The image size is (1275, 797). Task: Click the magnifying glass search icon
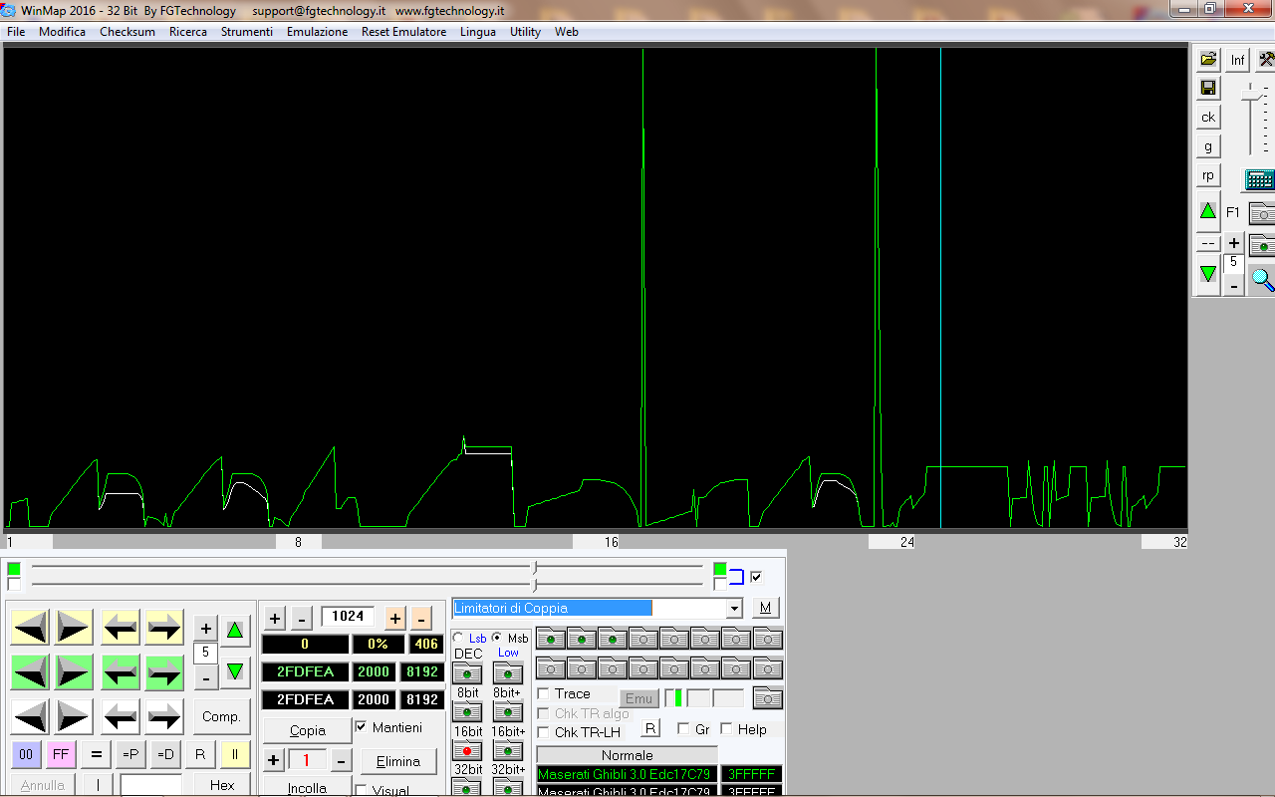point(1262,280)
